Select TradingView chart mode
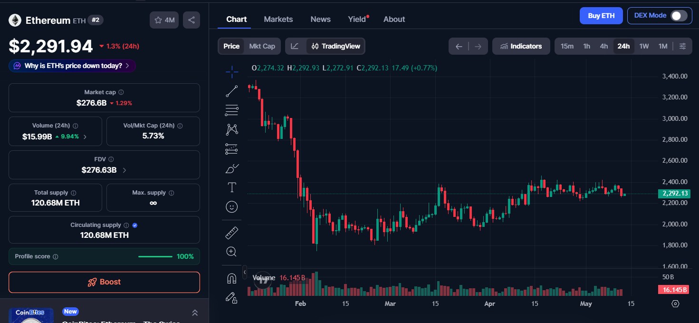The width and height of the screenshot is (699, 323). tap(336, 46)
